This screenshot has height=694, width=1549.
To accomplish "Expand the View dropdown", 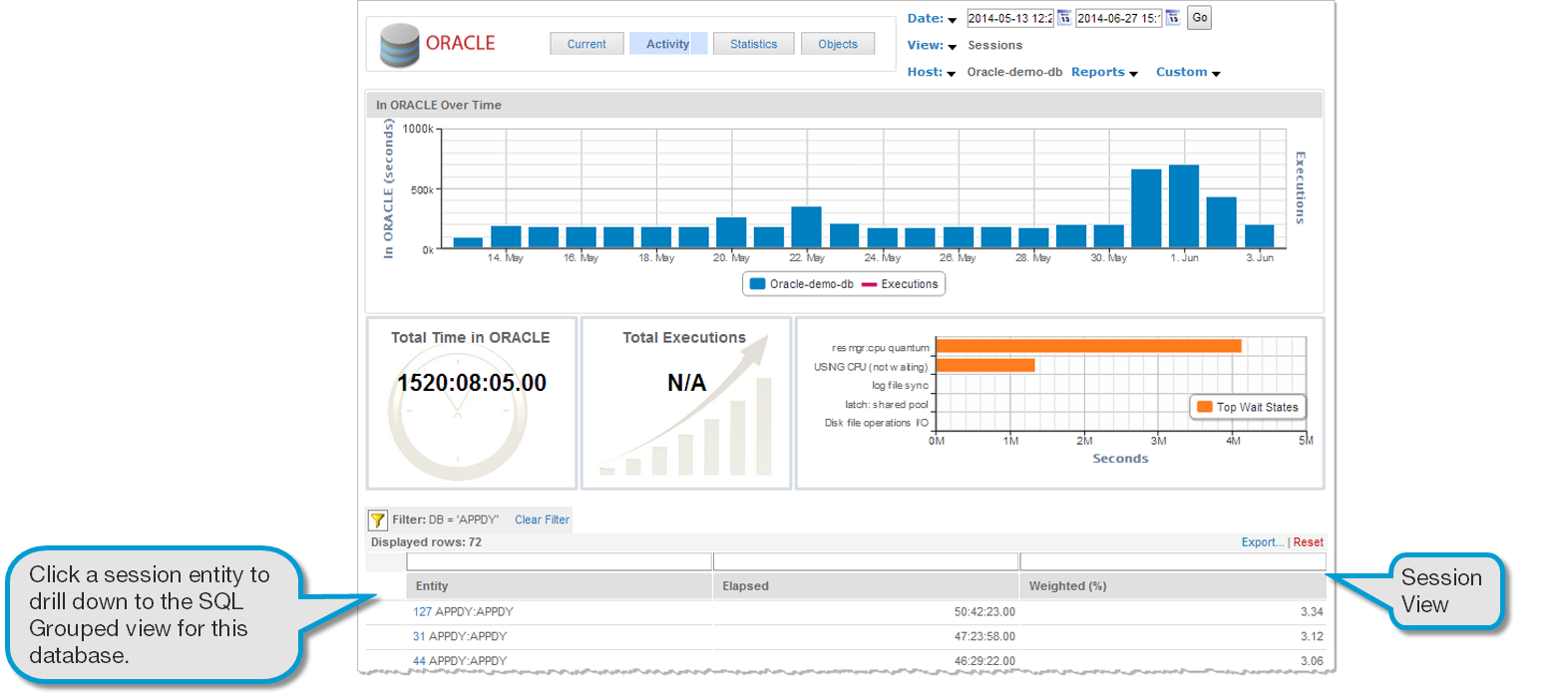I will (952, 47).
